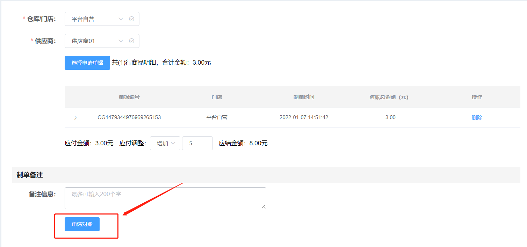Click the check-circle icon in 供应商 field
This screenshot has height=247, width=527.
click(x=132, y=41)
